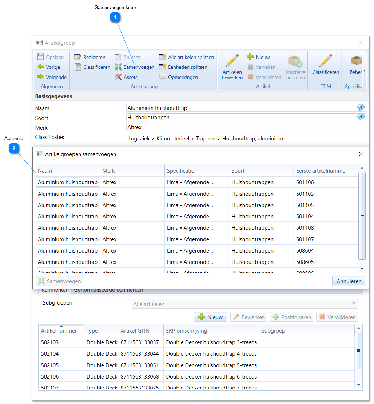Click Samenvoegen button in merge dialog

(60, 281)
